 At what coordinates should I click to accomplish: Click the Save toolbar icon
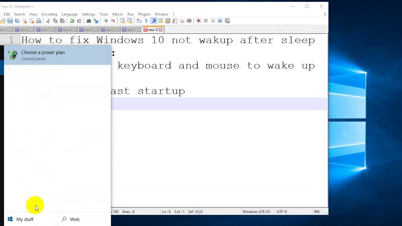tap(10, 21)
